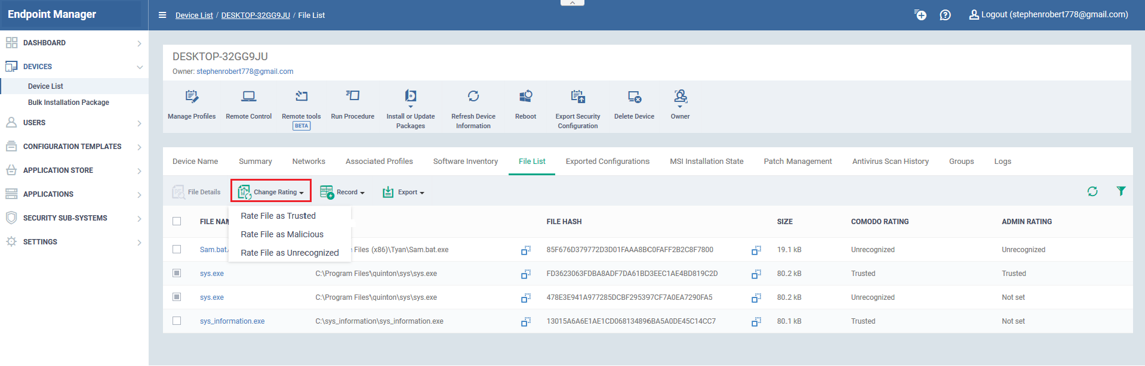Open the help question mark icon
The image size is (1145, 366).
pos(945,15)
